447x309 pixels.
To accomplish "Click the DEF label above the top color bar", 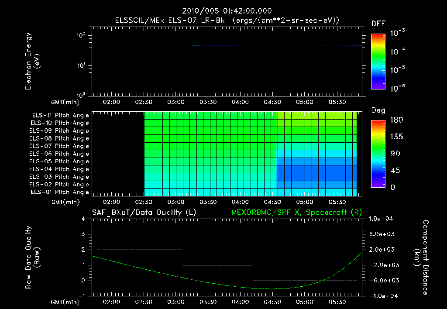I will [x=378, y=24].
